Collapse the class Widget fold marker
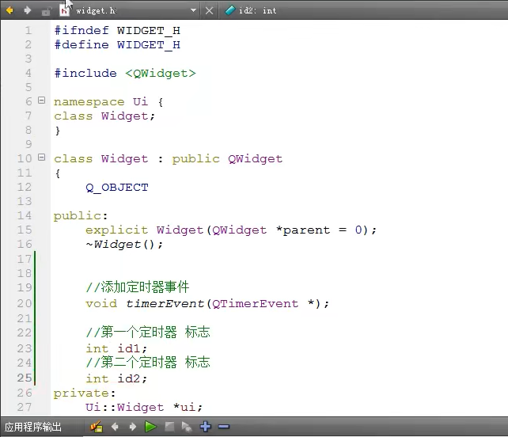Screen dimensions: 508x437 coord(41,158)
